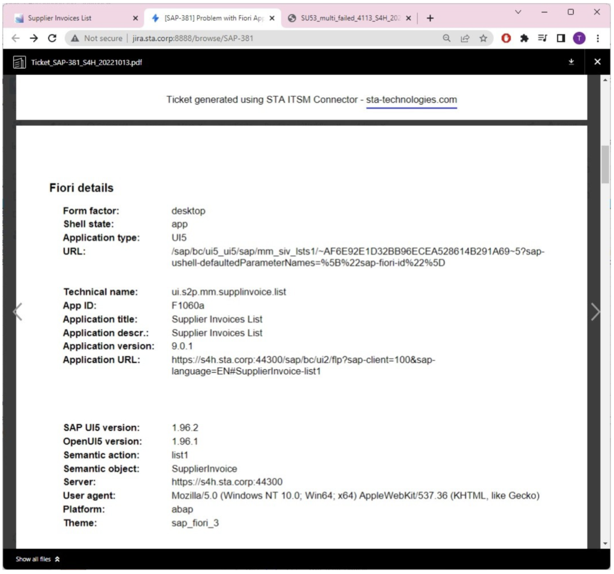
Task: Click the SAP UI5 version 1.96.2
Action: 185,427
